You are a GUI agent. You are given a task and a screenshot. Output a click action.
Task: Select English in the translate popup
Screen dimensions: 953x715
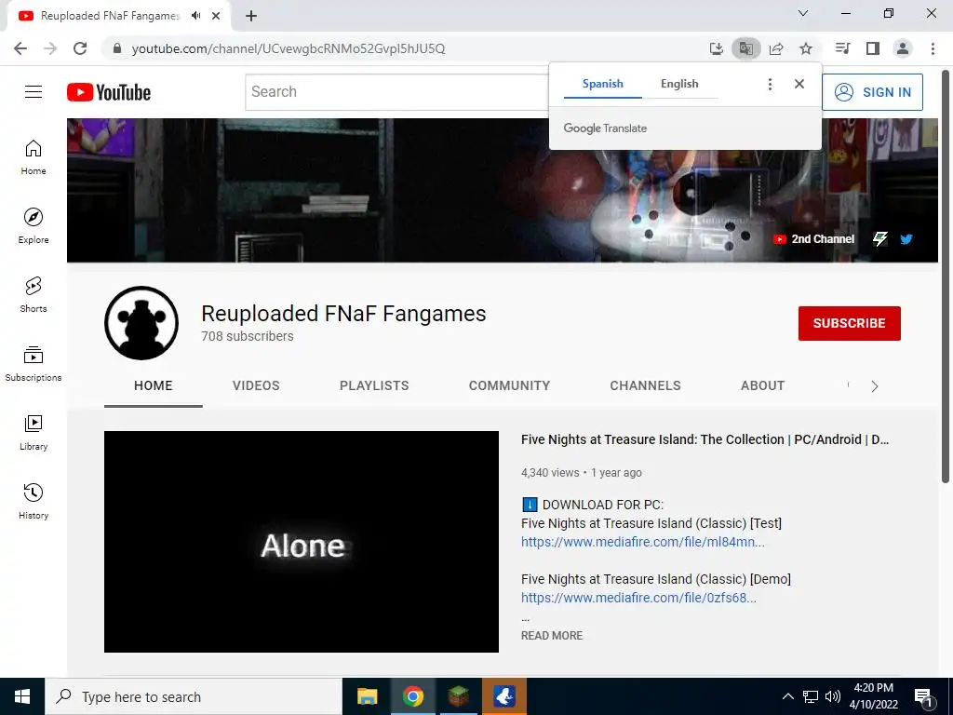(x=679, y=84)
